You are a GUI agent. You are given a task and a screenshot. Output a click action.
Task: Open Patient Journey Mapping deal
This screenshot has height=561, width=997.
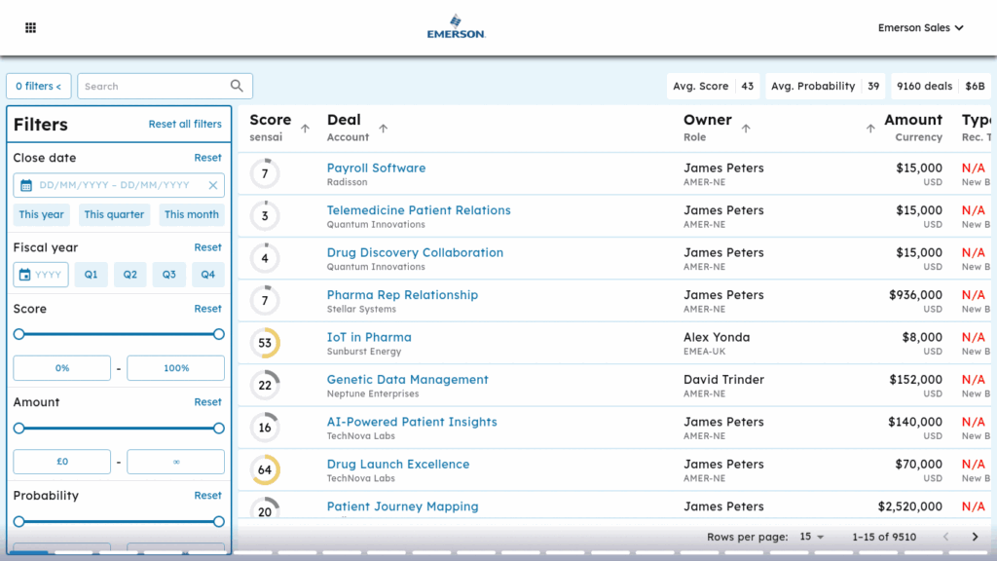(402, 506)
